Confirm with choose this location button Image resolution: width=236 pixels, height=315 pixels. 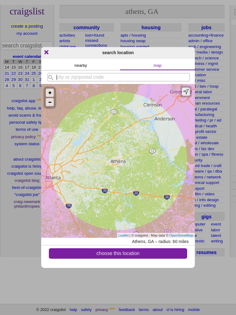118,253
